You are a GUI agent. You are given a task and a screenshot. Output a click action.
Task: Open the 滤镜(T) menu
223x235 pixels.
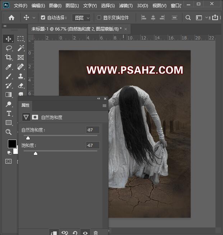126,6
